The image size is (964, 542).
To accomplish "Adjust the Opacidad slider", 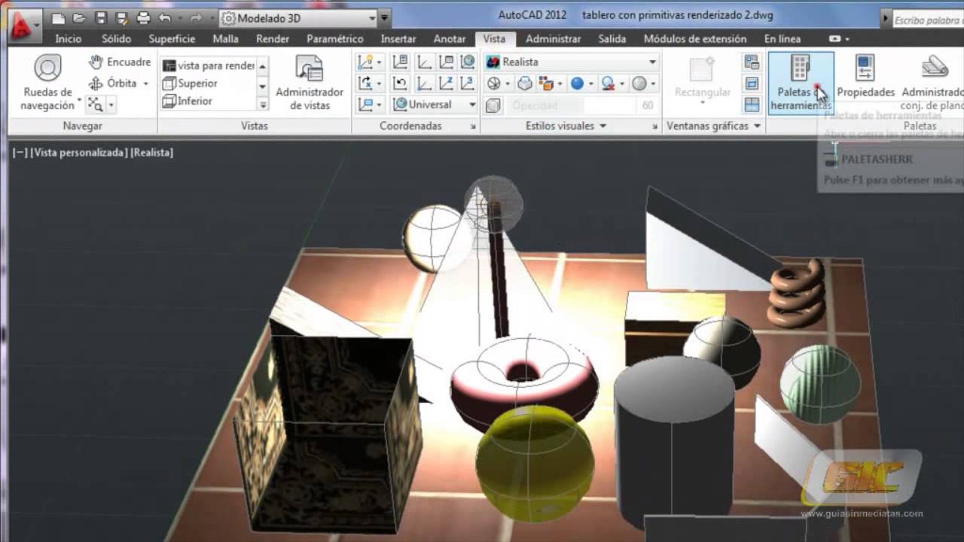I will tap(572, 106).
